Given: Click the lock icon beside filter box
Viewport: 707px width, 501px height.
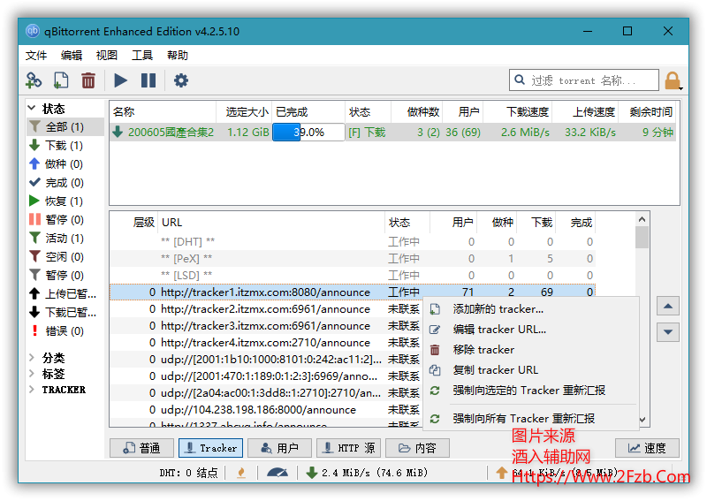Looking at the screenshot, I should [673, 81].
